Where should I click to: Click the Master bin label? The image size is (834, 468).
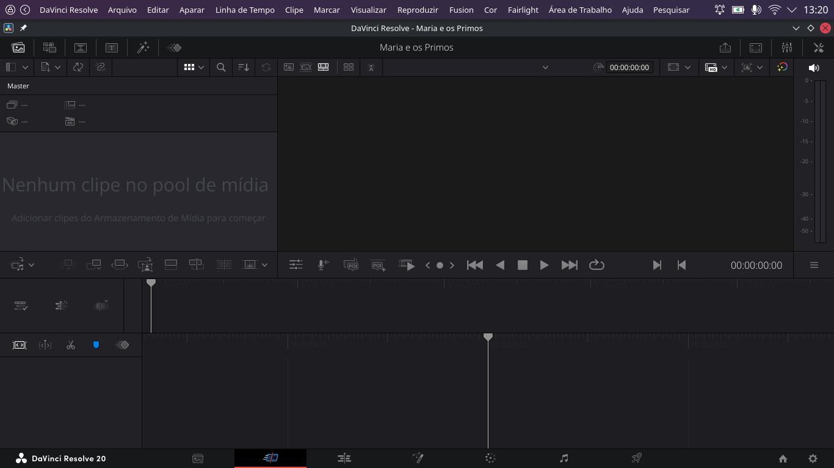18,86
